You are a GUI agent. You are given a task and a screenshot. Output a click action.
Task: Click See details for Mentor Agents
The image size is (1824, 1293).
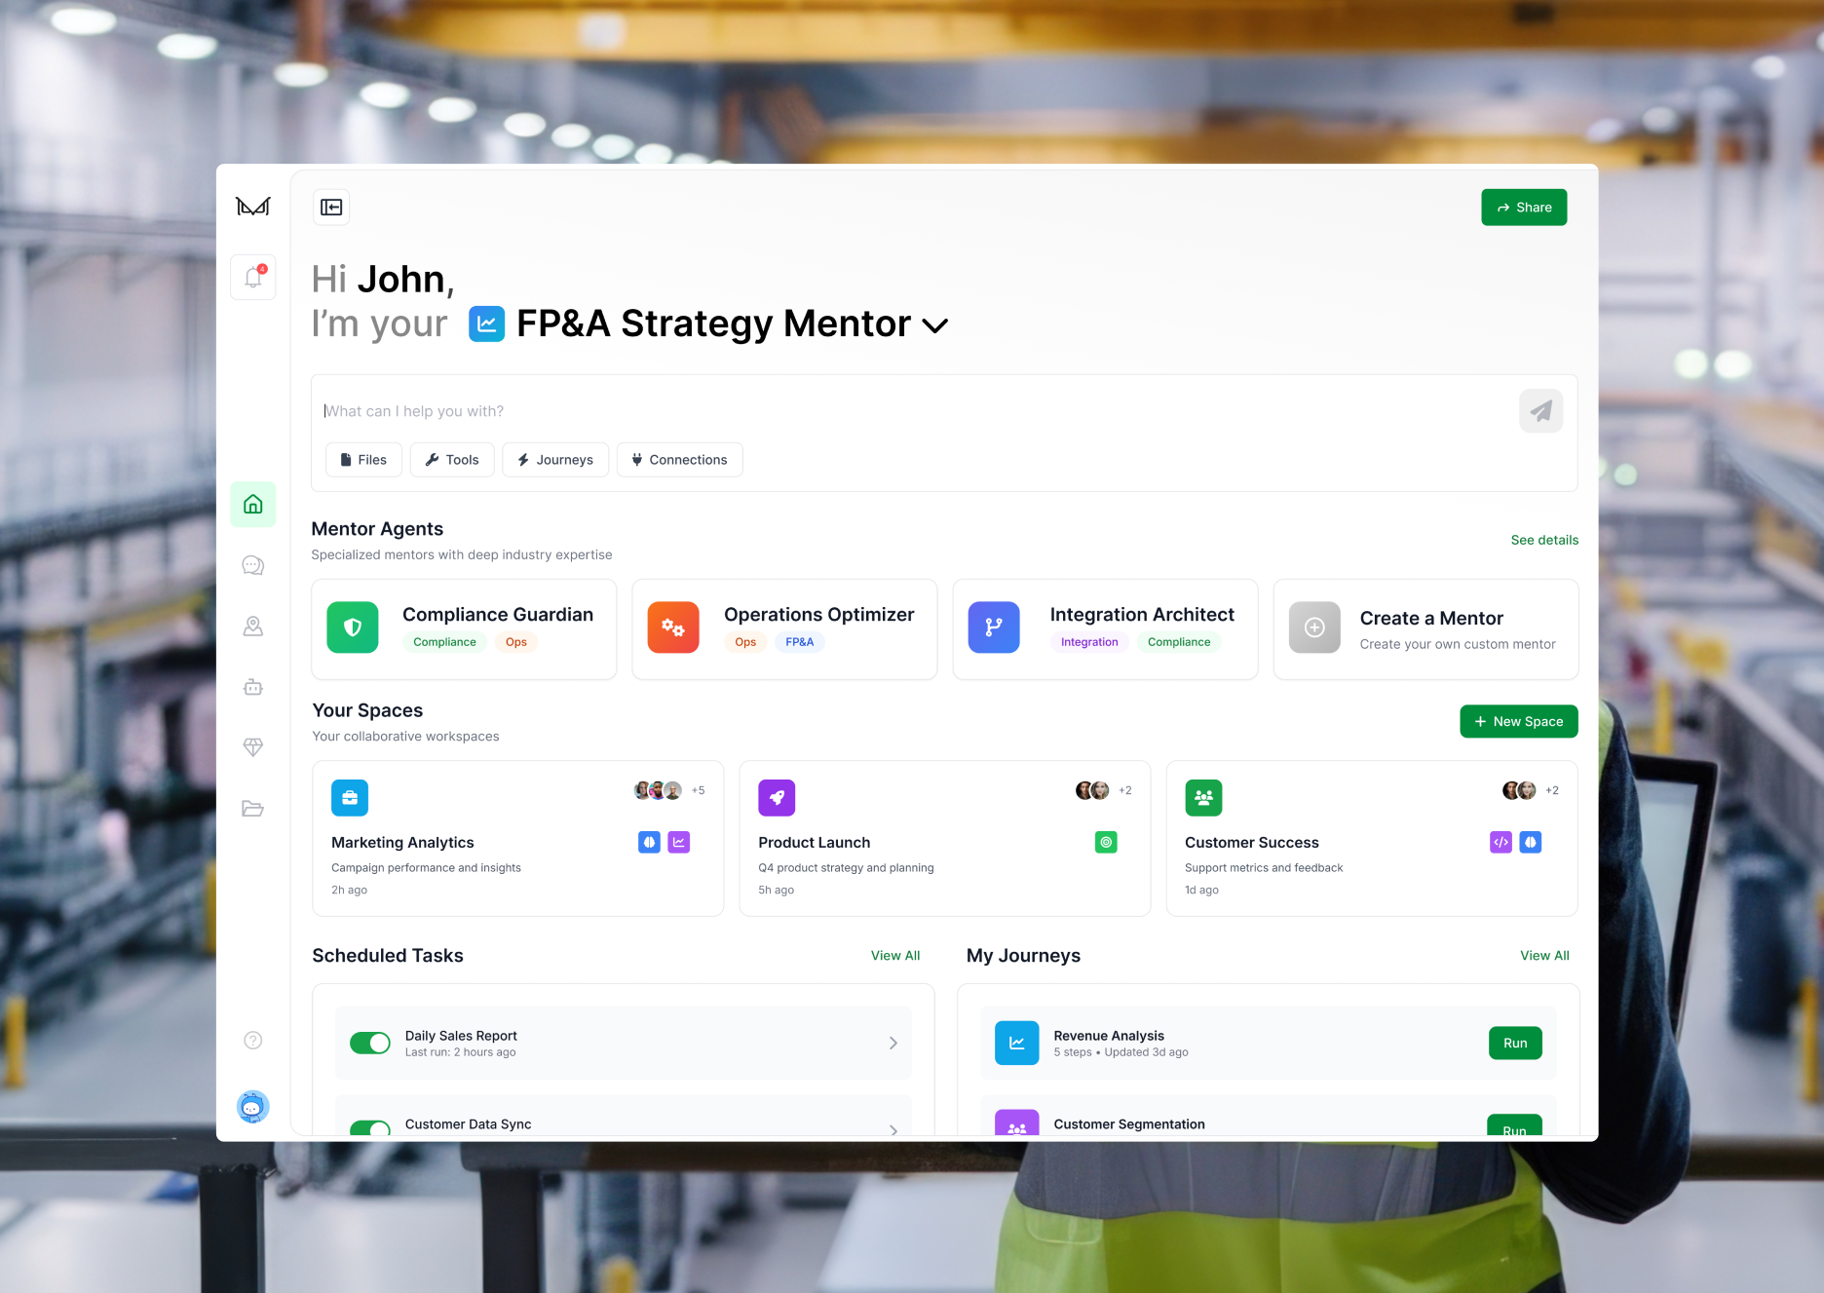(1544, 539)
